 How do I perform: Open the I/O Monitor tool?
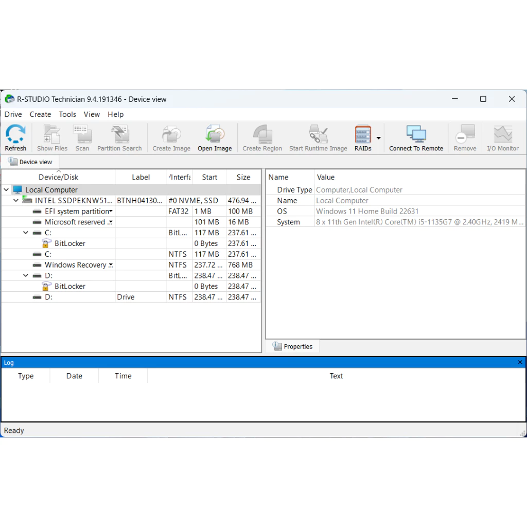pyautogui.click(x=503, y=138)
